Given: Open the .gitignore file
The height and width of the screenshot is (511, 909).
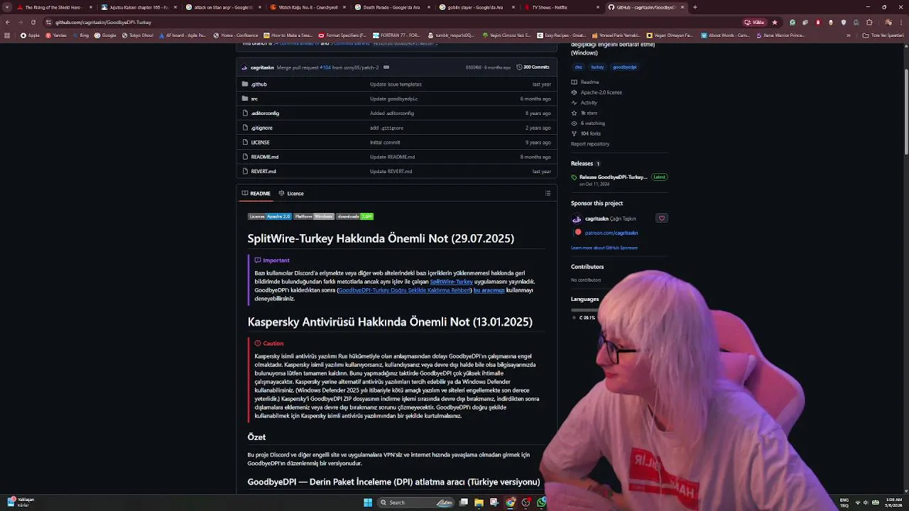Looking at the screenshot, I should (x=261, y=128).
